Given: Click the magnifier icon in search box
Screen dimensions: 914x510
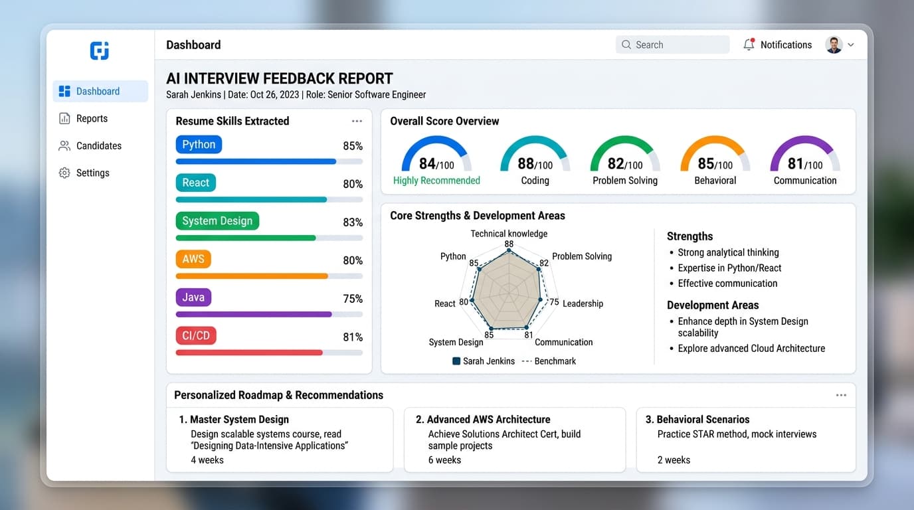Looking at the screenshot, I should click(x=626, y=44).
